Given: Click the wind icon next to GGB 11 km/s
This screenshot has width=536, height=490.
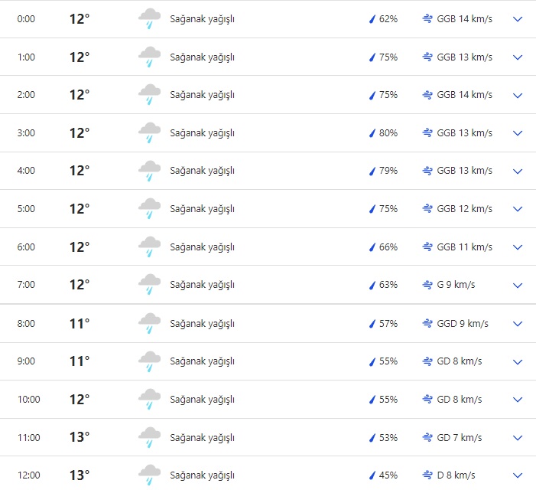Looking at the screenshot, I should pos(427,247).
